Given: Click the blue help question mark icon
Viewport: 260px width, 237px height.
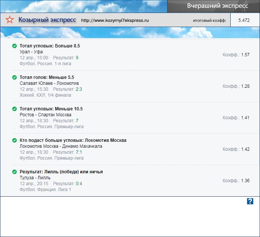Looking at the screenshot, I should [250, 201].
